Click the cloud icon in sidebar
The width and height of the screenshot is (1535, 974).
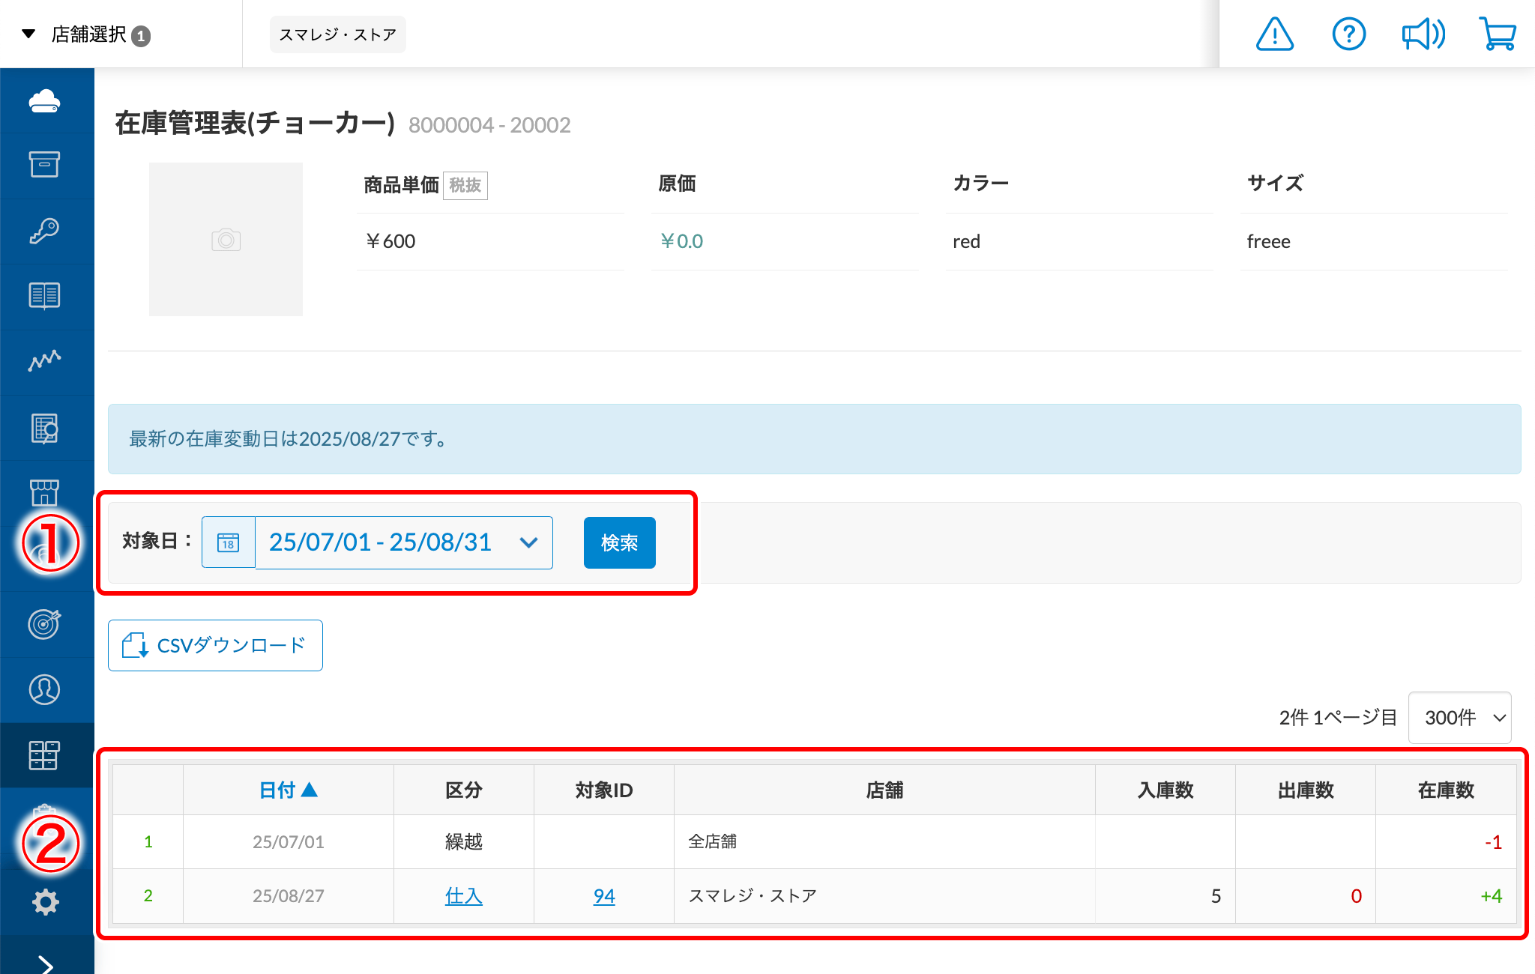[x=45, y=101]
